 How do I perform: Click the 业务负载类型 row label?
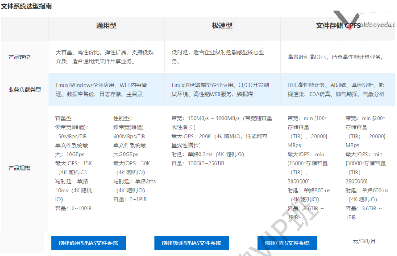click(x=25, y=90)
